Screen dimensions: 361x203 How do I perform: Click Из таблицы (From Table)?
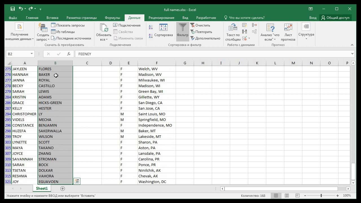pos(63,32)
